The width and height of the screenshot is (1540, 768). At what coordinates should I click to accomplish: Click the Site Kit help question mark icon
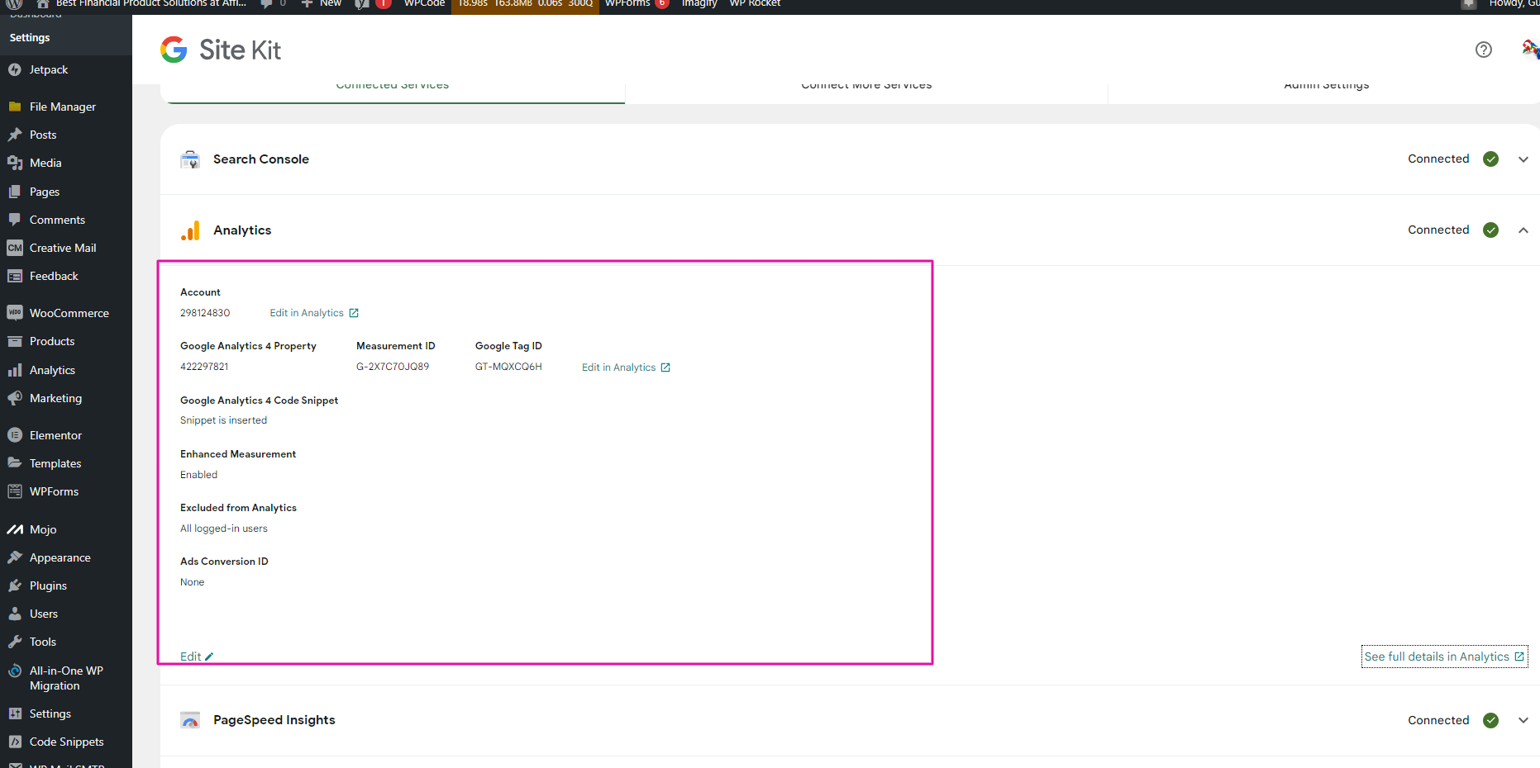tap(1483, 50)
